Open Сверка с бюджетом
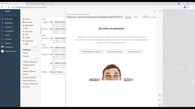Screen dimensions: 195x109 (29, 71)
